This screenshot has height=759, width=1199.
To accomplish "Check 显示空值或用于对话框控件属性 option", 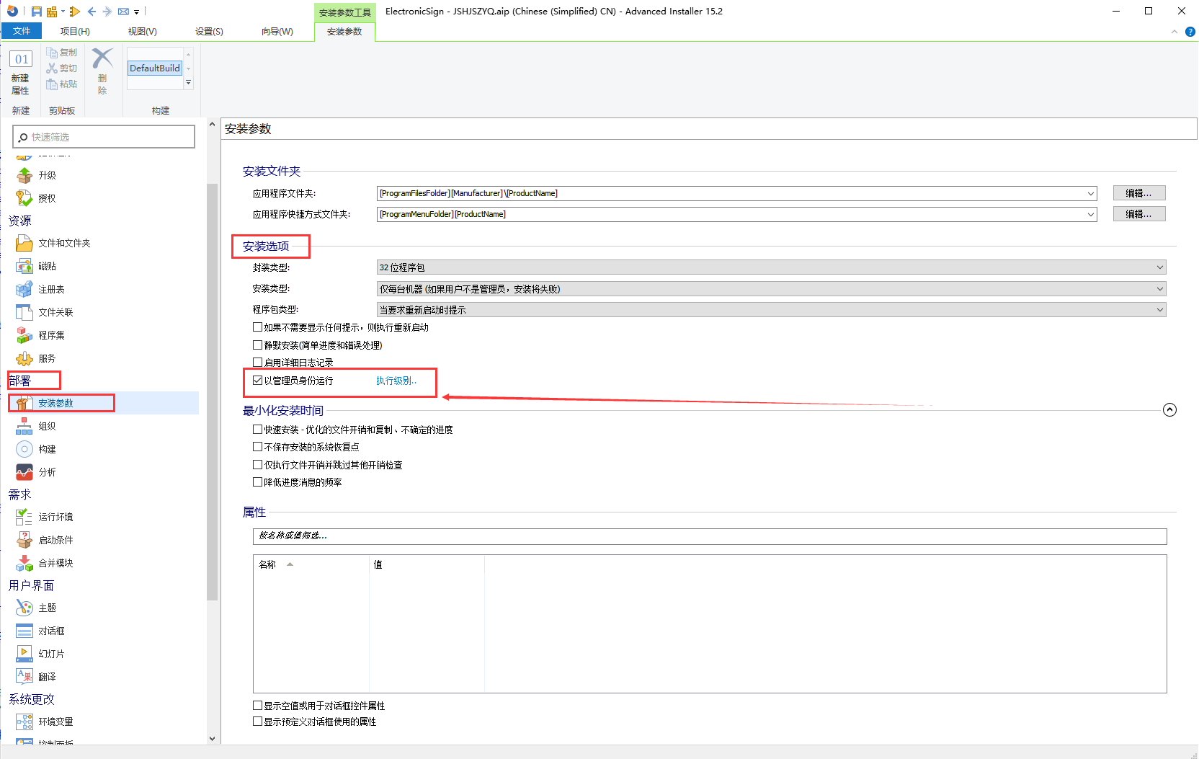I will pos(257,706).
